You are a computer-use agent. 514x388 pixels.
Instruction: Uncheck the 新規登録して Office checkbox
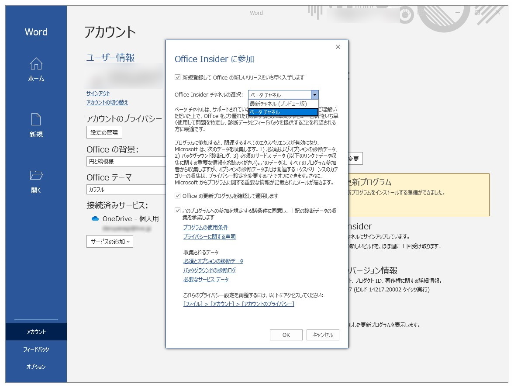176,77
